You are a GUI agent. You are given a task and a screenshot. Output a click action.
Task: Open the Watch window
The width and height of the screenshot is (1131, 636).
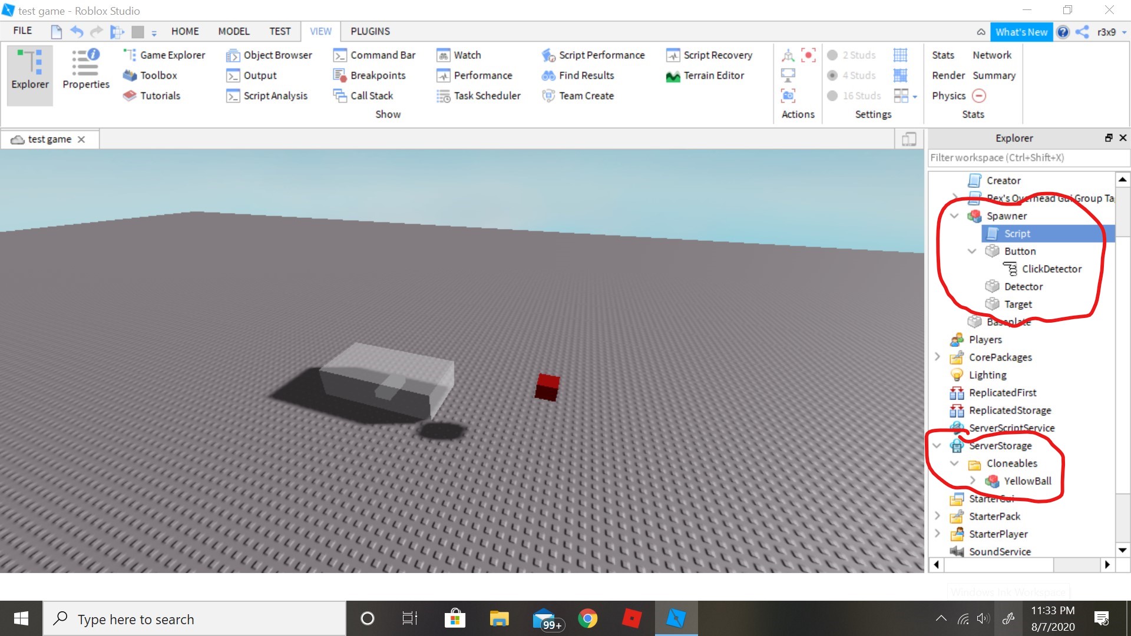point(459,55)
